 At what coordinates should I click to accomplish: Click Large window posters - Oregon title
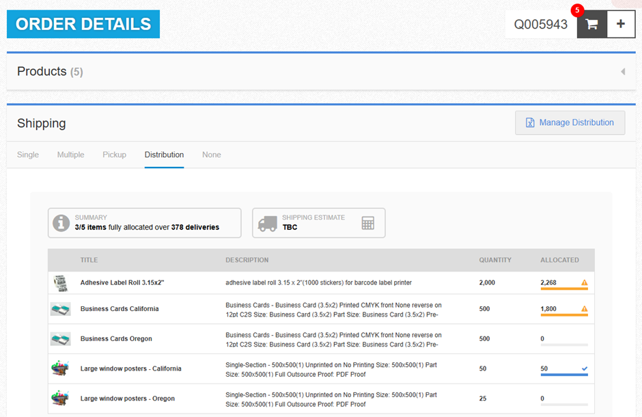point(127,399)
